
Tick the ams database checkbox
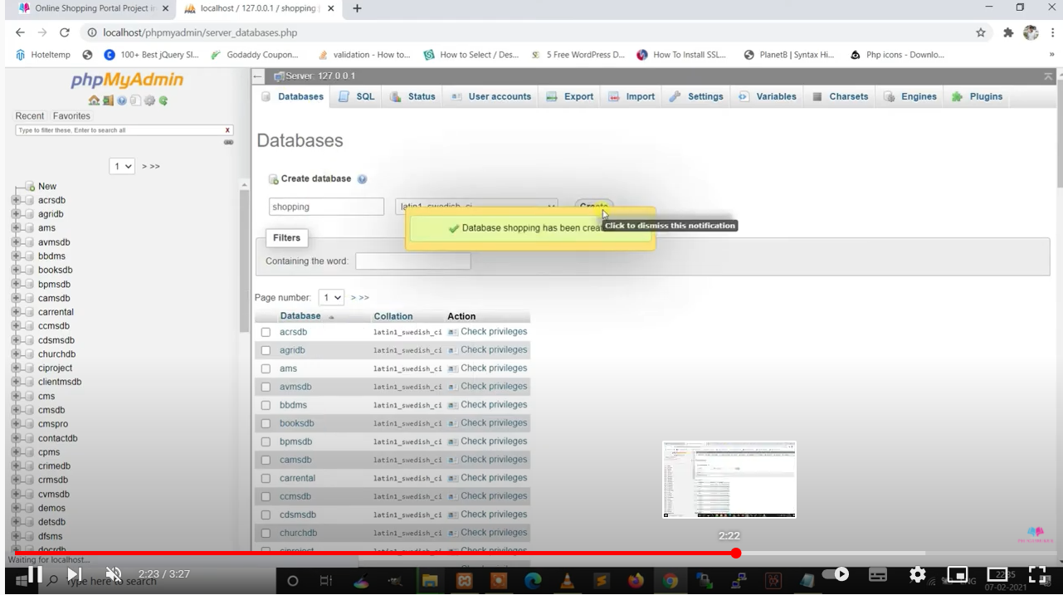click(x=266, y=368)
